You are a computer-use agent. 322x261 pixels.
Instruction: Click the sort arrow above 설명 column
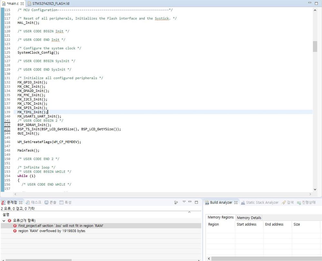(189, 212)
